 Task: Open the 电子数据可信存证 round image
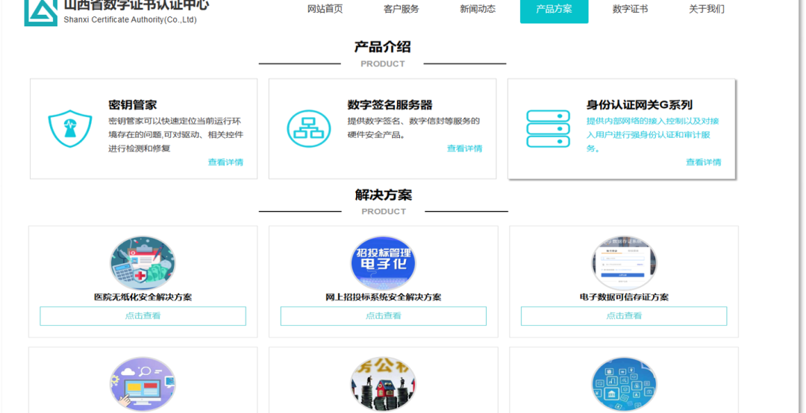point(624,263)
